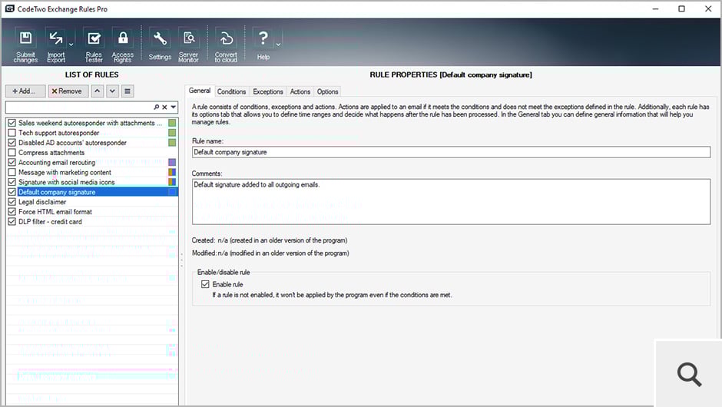Screen dimensions: 722x407
Task: Toggle Force HTML email format checkbox
Action: click(12, 212)
